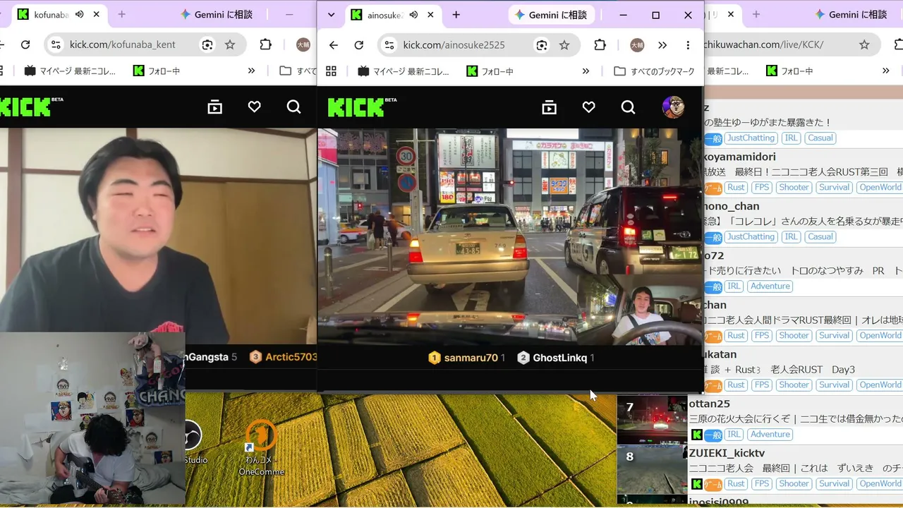This screenshot has height=508, width=903.
Task: Click sanmaru70 on the ainosuke leaderboard
Action: coord(471,358)
